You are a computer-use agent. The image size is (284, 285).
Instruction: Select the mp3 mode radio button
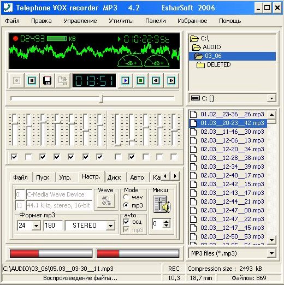126,205
